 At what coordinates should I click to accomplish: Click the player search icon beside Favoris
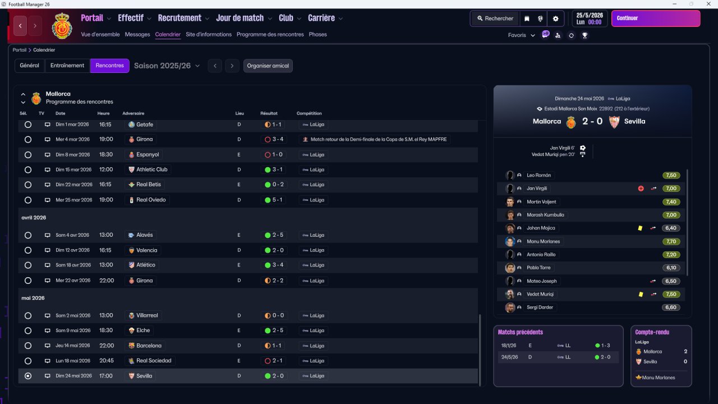tap(558, 35)
